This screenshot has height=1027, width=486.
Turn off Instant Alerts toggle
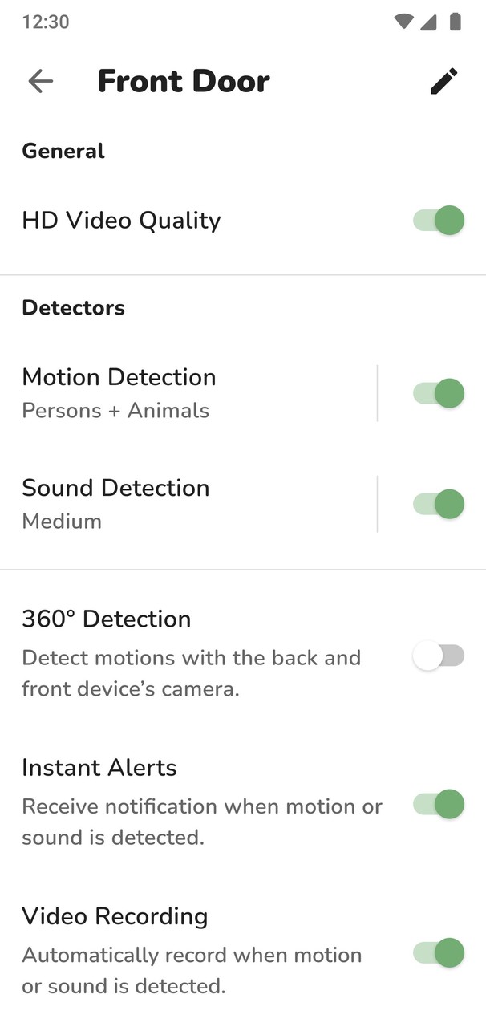pos(439,804)
